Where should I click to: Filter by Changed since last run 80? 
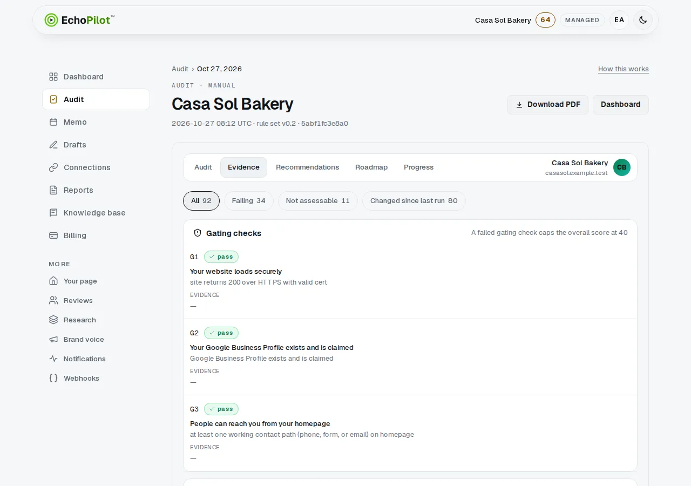pos(414,201)
